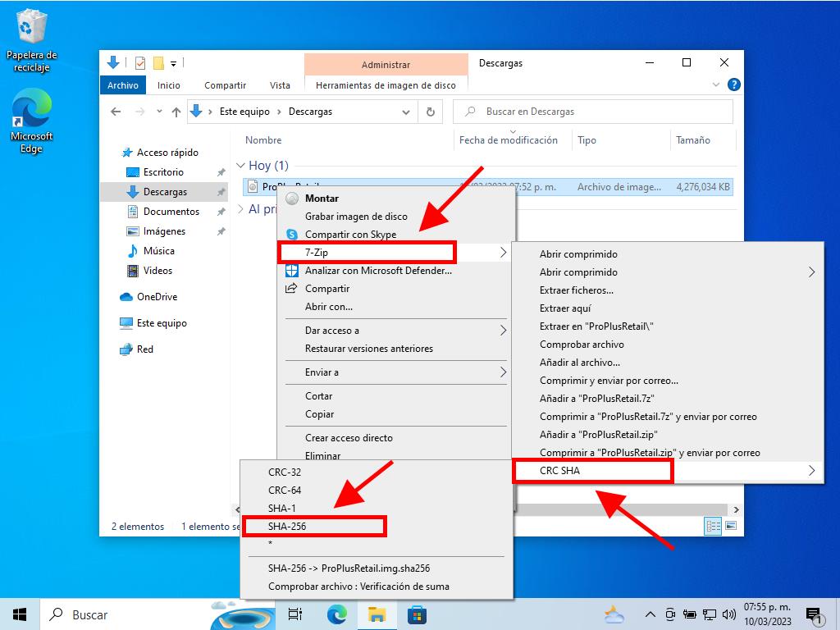This screenshot has width=840, height=630.
Task: Click the Task View icon on the taskbar
Action: point(295,614)
